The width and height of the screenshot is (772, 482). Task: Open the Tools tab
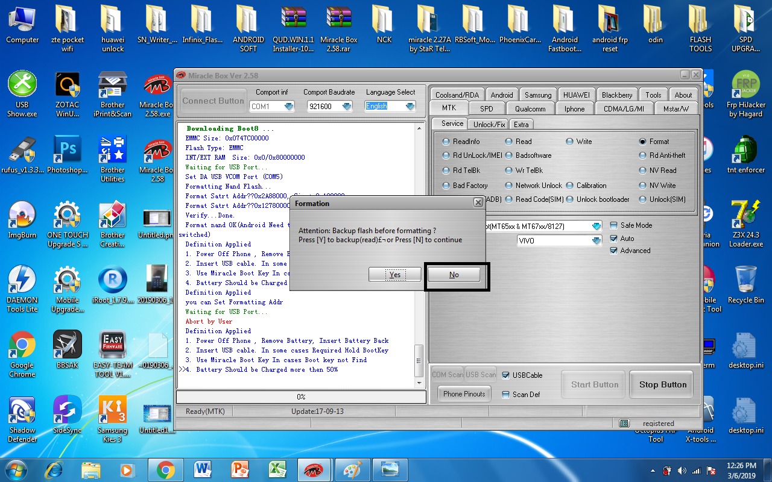(653, 95)
